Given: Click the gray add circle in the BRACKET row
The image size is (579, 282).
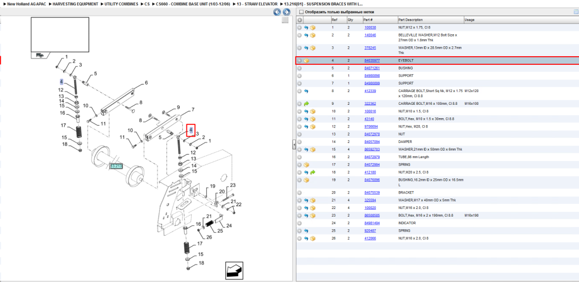Looking at the screenshot, I should 299,193.
